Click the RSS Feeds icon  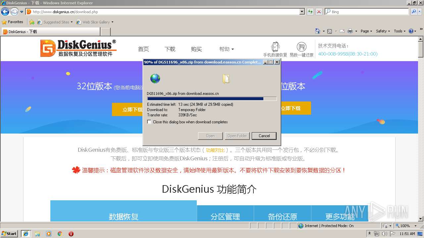click(330, 31)
